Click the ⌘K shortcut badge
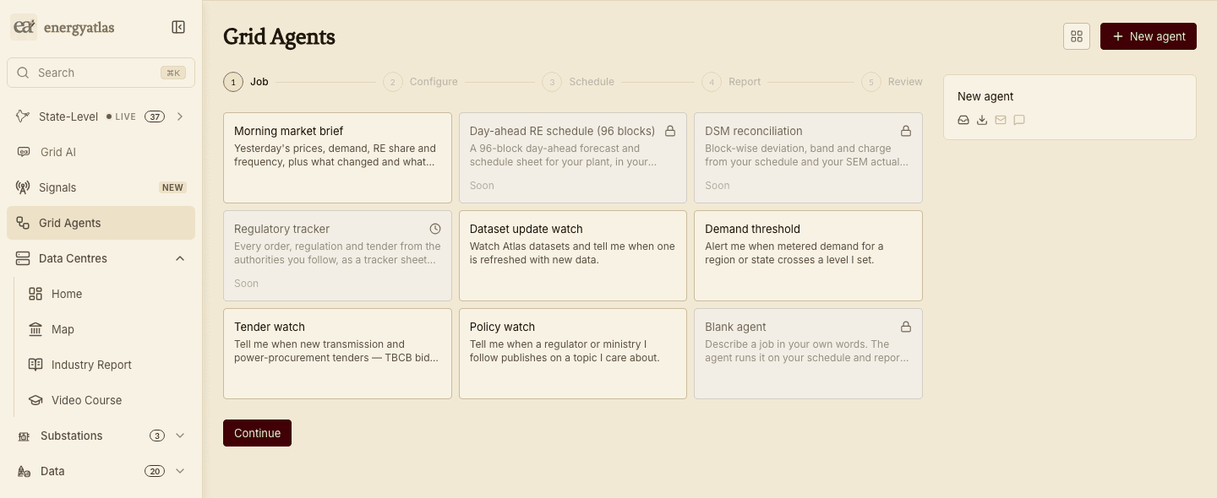1217x498 pixels. point(173,73)
